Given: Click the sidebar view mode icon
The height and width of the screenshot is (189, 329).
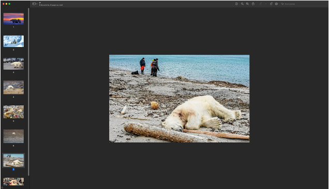Looking at the screenshot, I should pos(34,4).
